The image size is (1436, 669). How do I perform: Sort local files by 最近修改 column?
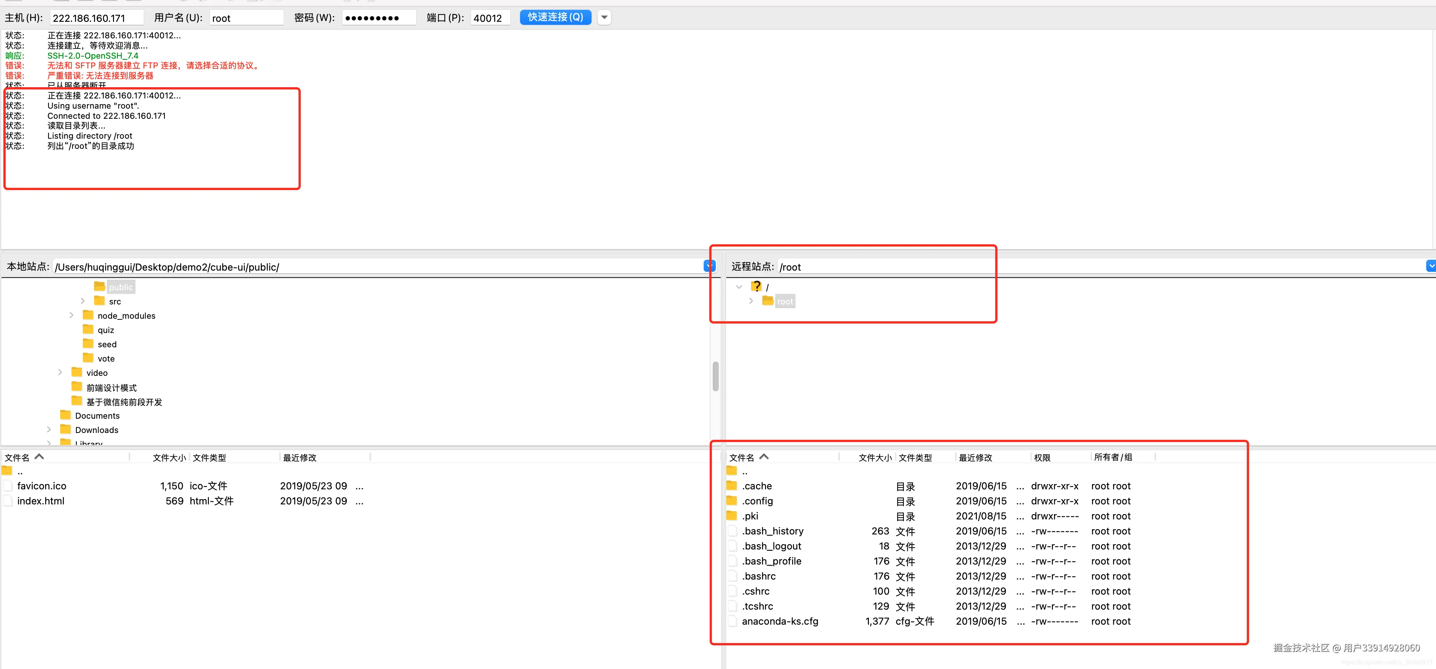[x=299, y=457]
